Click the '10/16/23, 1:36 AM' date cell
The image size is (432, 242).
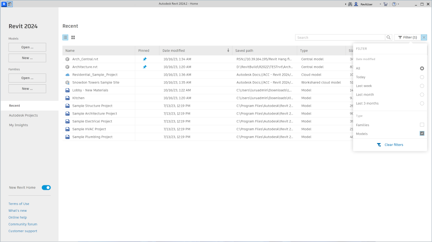(177, 75)
